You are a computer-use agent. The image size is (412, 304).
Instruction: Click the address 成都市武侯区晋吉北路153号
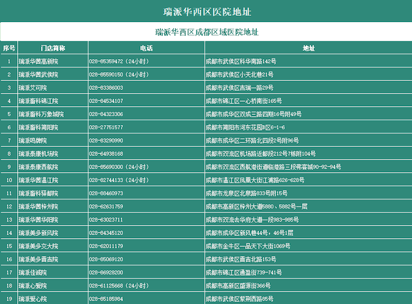[241, 259]
